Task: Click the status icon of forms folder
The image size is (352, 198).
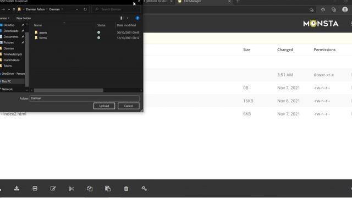Action: point(98,38)
